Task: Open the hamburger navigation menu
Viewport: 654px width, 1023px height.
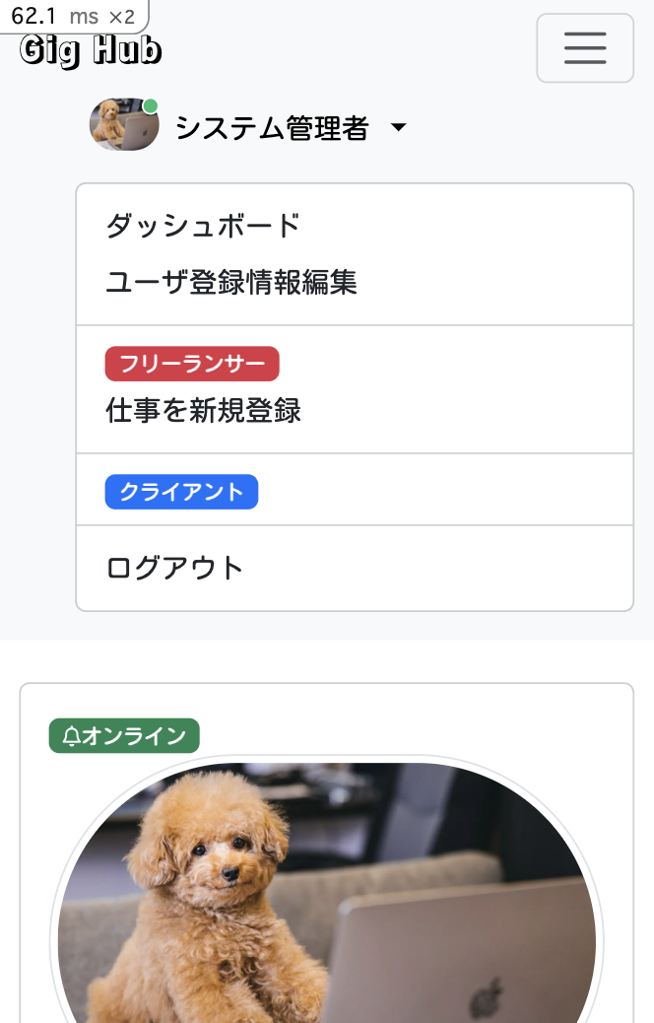Action: 585,47
